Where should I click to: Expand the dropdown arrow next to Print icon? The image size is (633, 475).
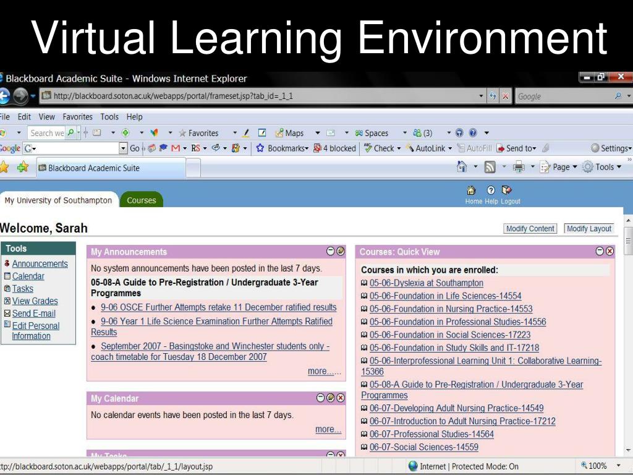pyautogui.click(x=532, y=166)
